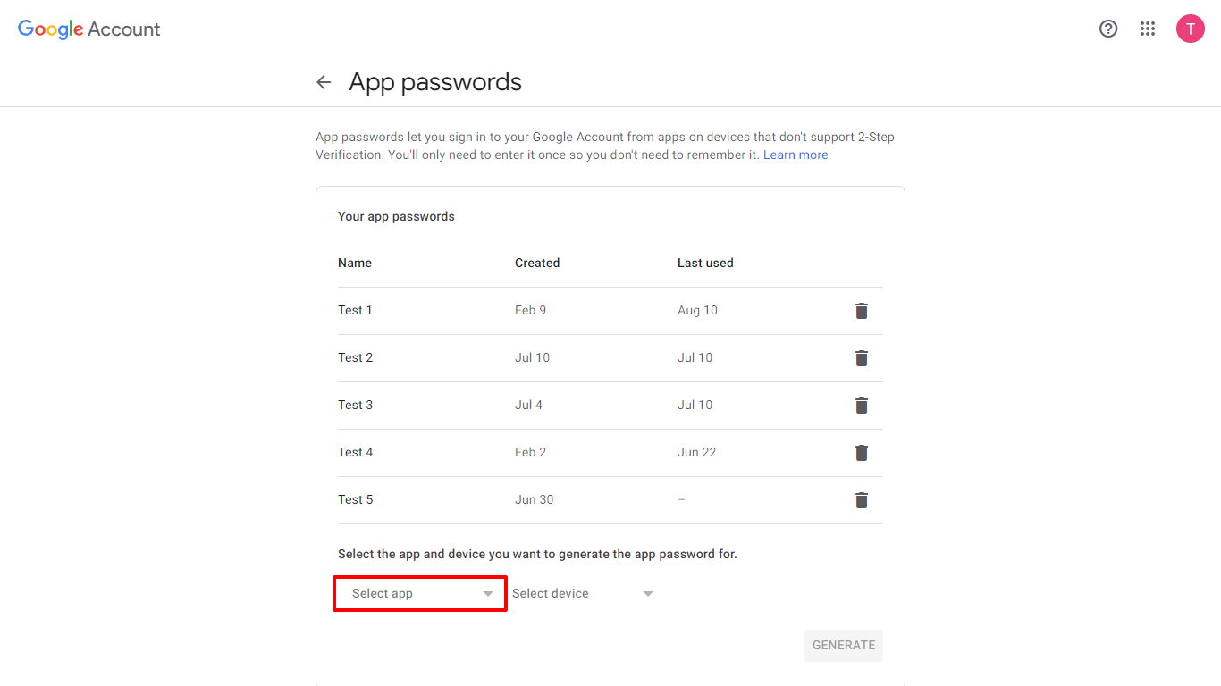The height and width of the screenshot is (686, 1221).
Task: Open the Google apps grid
Action: [1148, 29]
